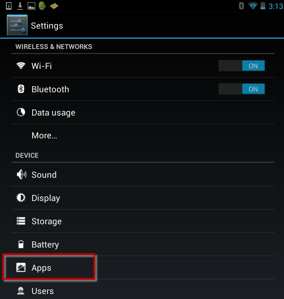Click the Settings app icon in header

(x=17, y=26)
